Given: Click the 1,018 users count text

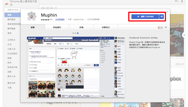Looking at the screenshot, I should click(93, 19).
